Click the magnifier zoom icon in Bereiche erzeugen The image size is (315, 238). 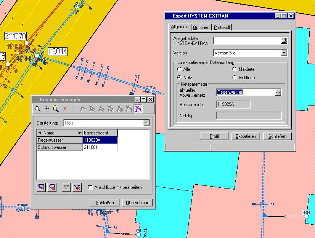[x=37, y=109]
